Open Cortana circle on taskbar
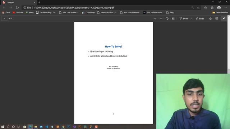Viewport: 230px width, 129px height. tap(13, 126)
